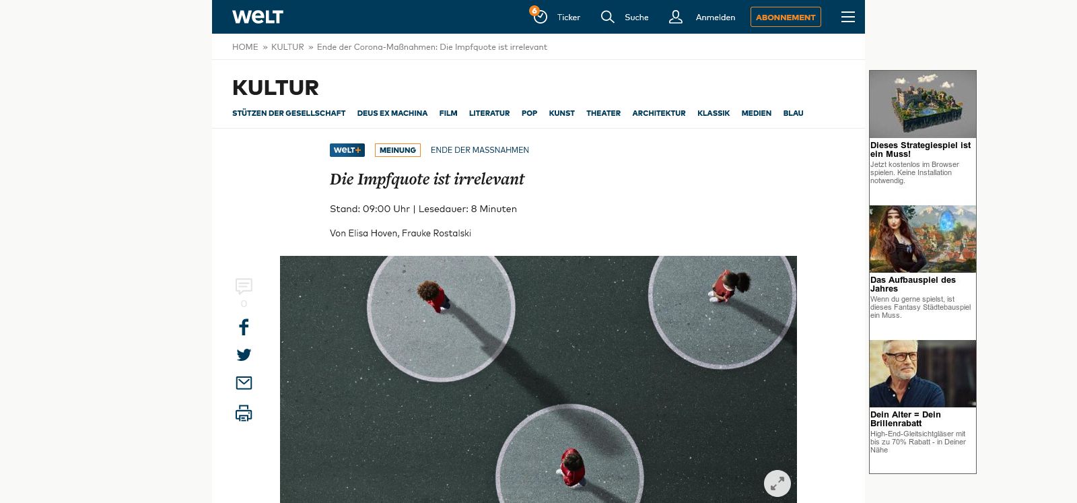
Task: Print the article
Action: point(244,413)
